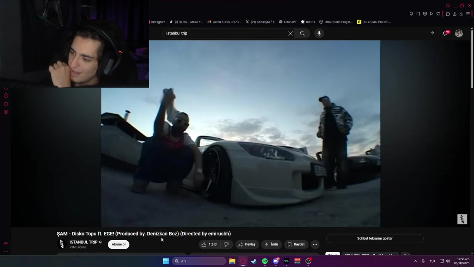Image resolution: width=474 pixels, height=267 pixels.
Task: Click Abone ol subscribe button
Action: [118, 244]
